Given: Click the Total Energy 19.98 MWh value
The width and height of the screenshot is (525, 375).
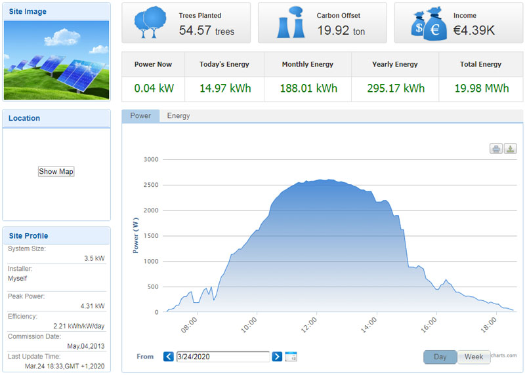Looking at the screenshot, I should click(481, 89).
